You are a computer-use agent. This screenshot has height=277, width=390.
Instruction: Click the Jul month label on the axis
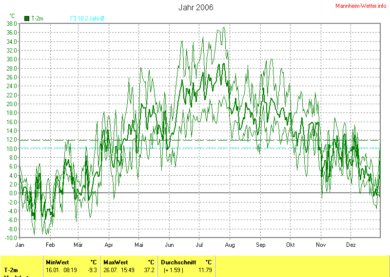pos(199,244)
